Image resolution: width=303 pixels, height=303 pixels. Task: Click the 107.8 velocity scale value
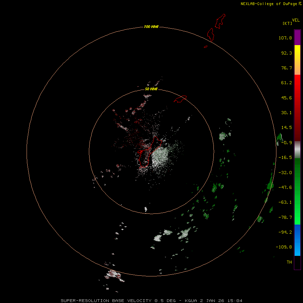pos(285,38)
